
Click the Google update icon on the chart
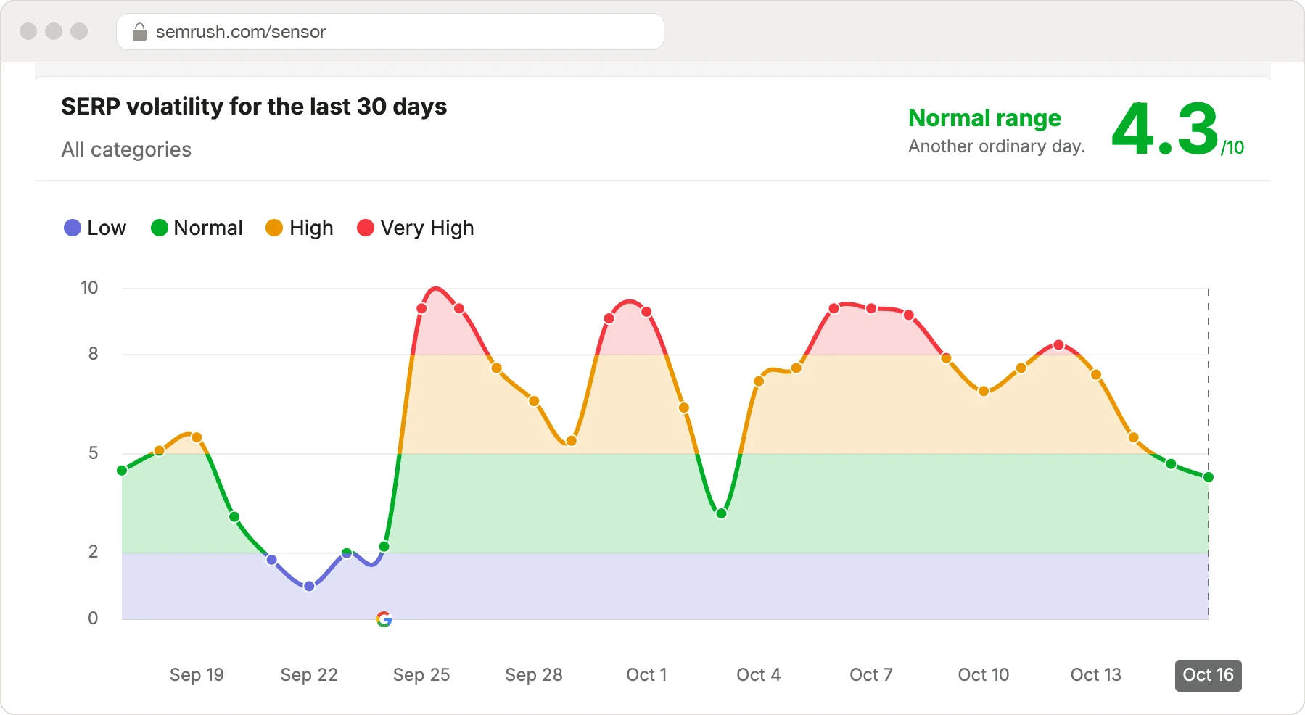[384, 619]
